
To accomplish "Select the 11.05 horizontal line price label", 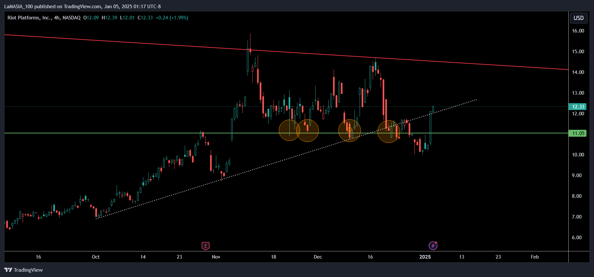I will 578,133.
